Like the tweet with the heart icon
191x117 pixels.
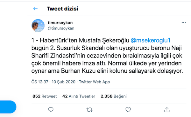[128, 110]
